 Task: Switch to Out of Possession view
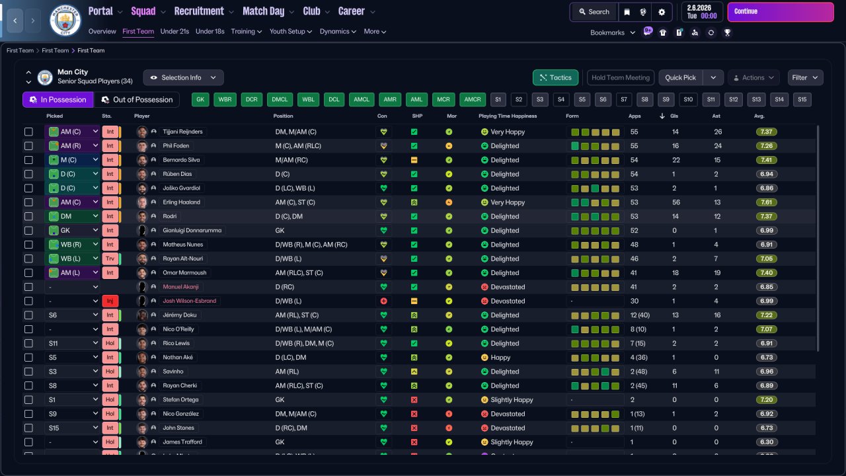click(x=137, y=99)
